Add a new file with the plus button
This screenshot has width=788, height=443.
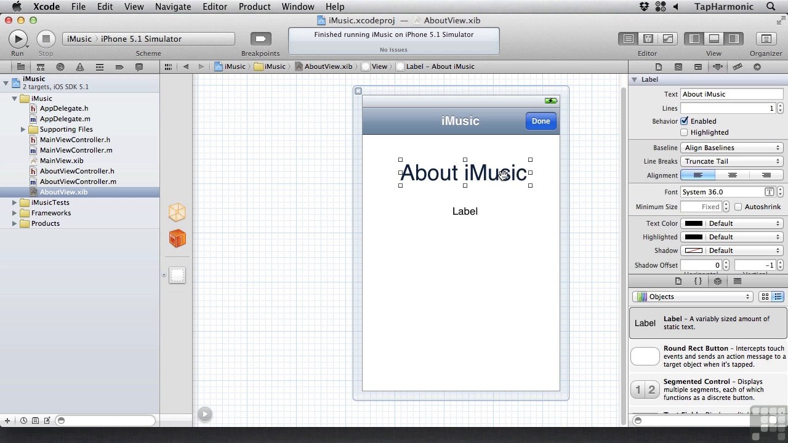(7, 421)
